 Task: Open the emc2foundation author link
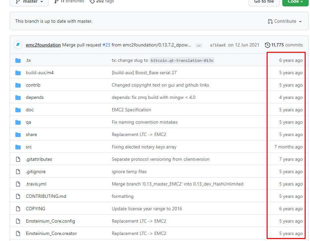pos(43,45)
